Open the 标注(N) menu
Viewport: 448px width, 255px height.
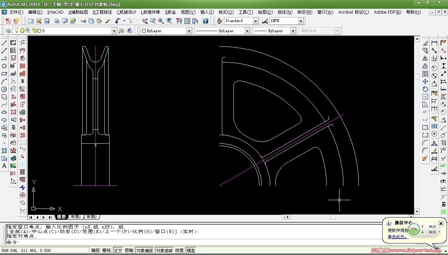click(x=285, y=12)
